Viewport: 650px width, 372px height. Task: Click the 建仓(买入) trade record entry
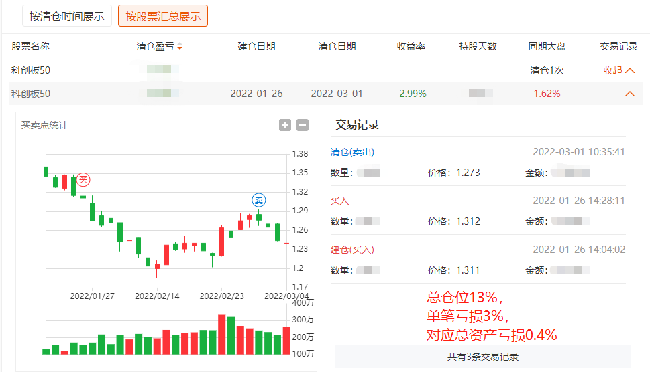click(x=352, y=250)
